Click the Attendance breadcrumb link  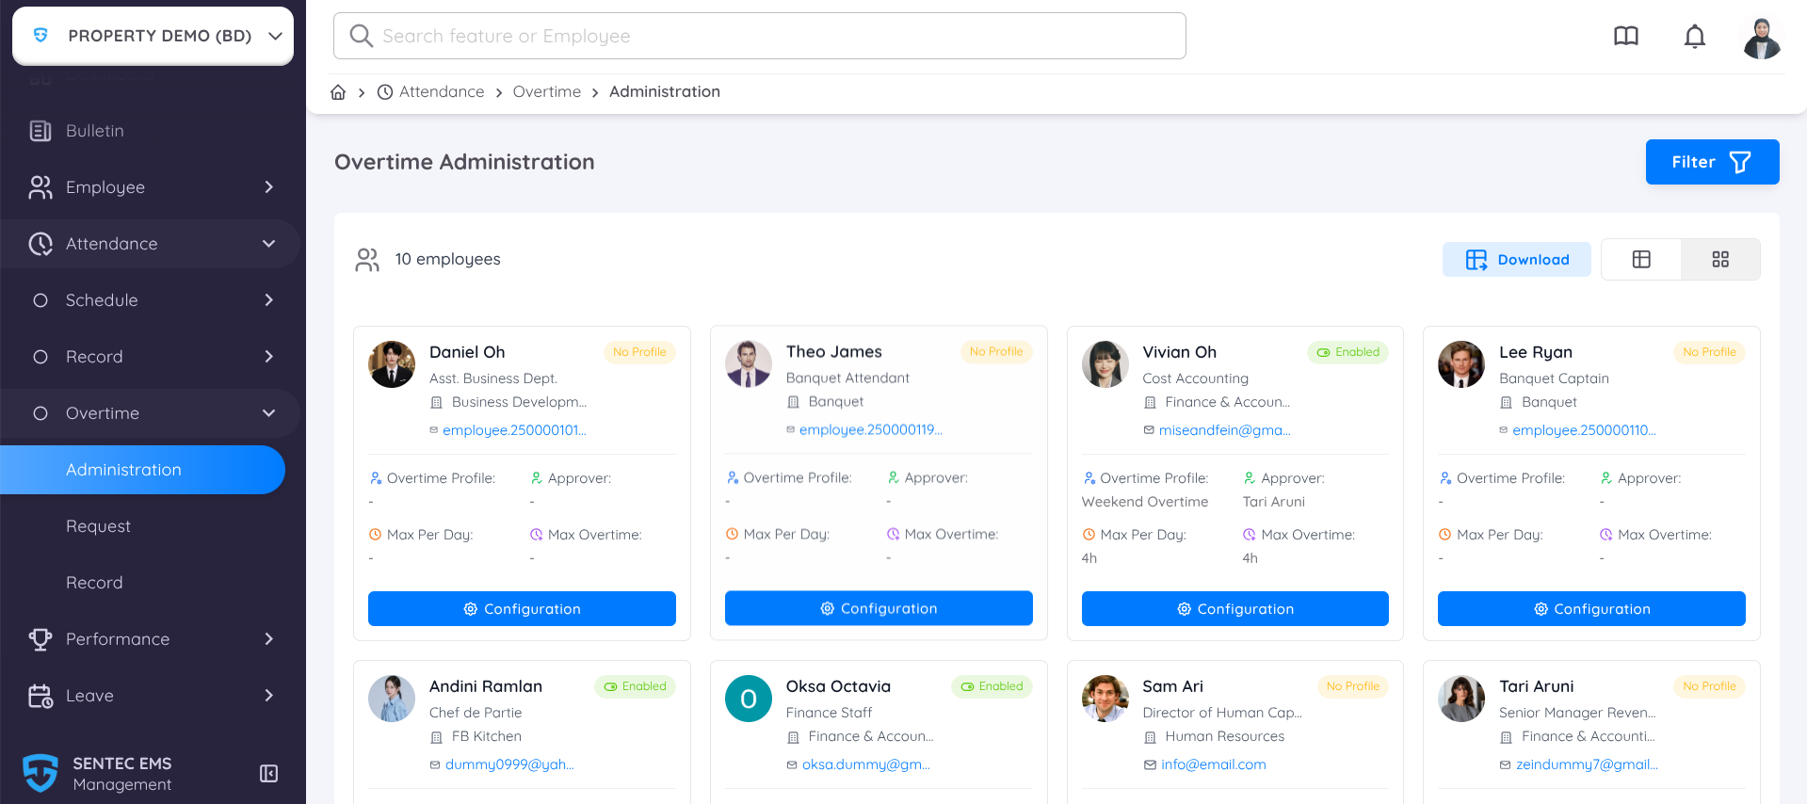click(x=431, y=91)
